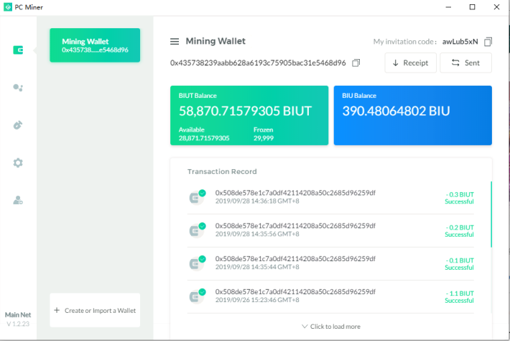The width and height of the screenshot is (510, 341).
Task: Click the V 1.2.23 version label
Action: pos(18,324)
